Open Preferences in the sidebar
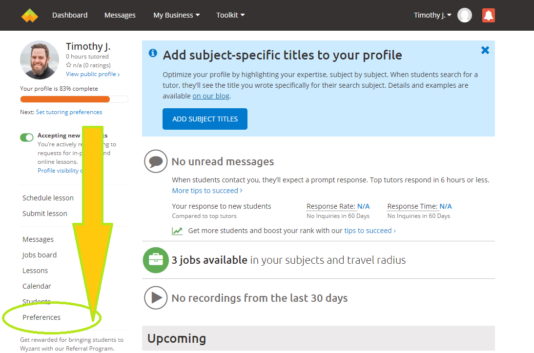This screenshot has width=534, height=353. tap(41, 317)
